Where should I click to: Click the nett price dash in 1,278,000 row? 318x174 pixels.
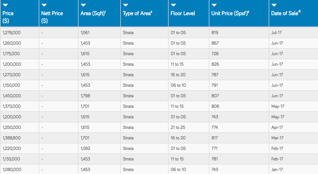(42, 33)
